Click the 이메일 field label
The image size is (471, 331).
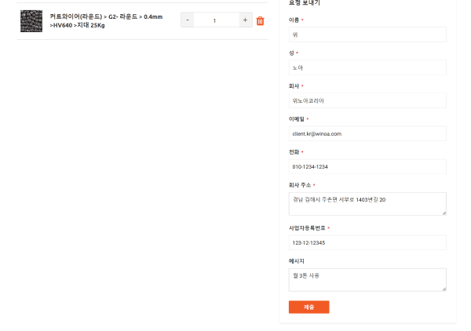coord(297,119)
